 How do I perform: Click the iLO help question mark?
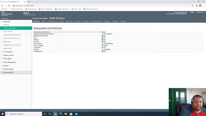click(203, 17)
